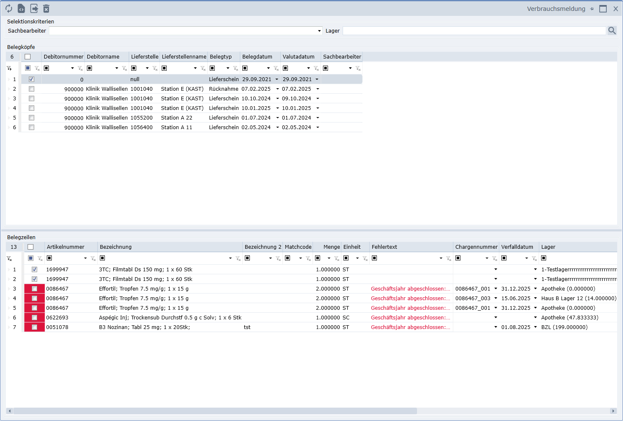Click filter icon at left of Belegzeilen filter row
The image size is (623, 421).
click(9, 259)
